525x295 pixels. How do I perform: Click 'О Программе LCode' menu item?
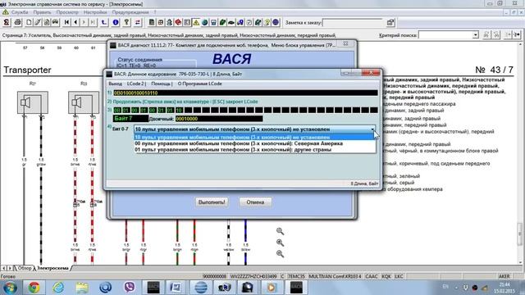200,84
